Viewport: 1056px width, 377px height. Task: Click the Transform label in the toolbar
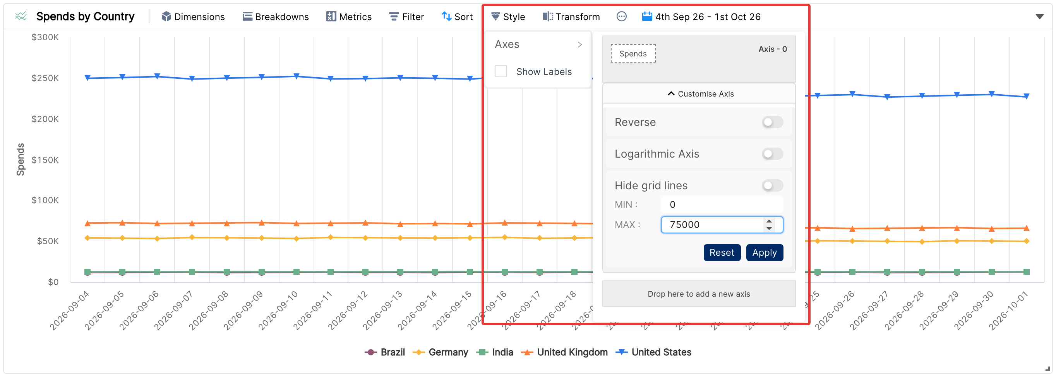[577, 17]
